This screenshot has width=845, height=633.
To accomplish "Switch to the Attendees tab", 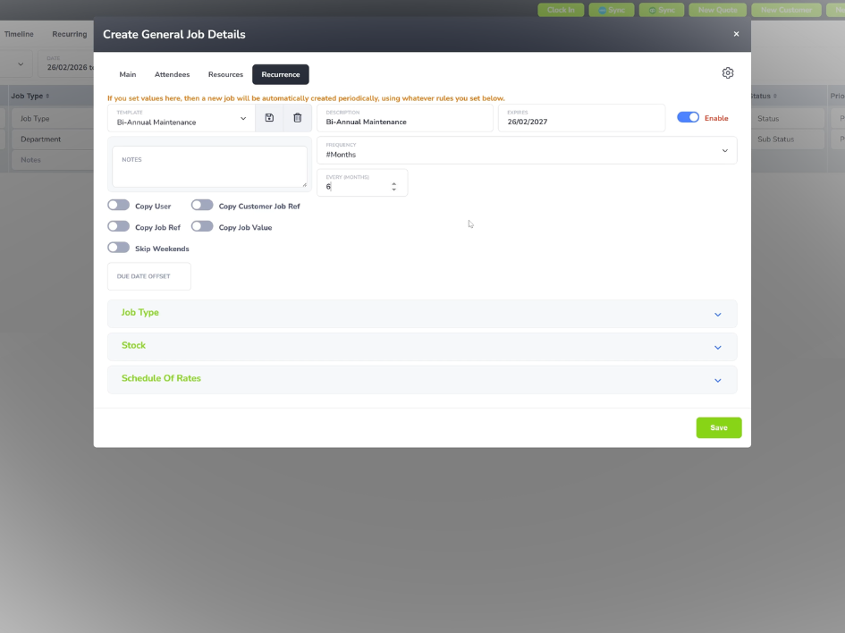I will point(172,74).
